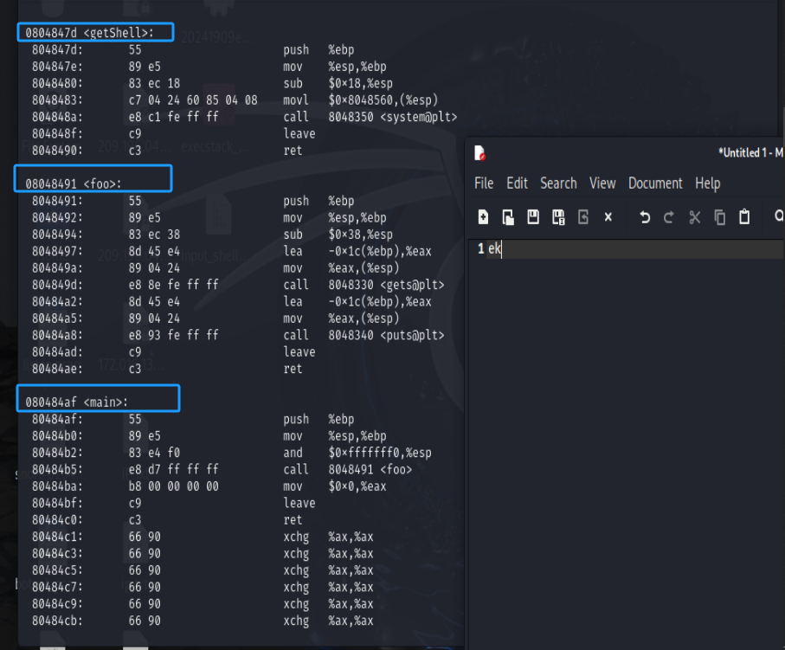The height and width of the screenshot is (650, 785).
Task: Open the Help menu in Mousepad
Action: (x=707, y=183)
